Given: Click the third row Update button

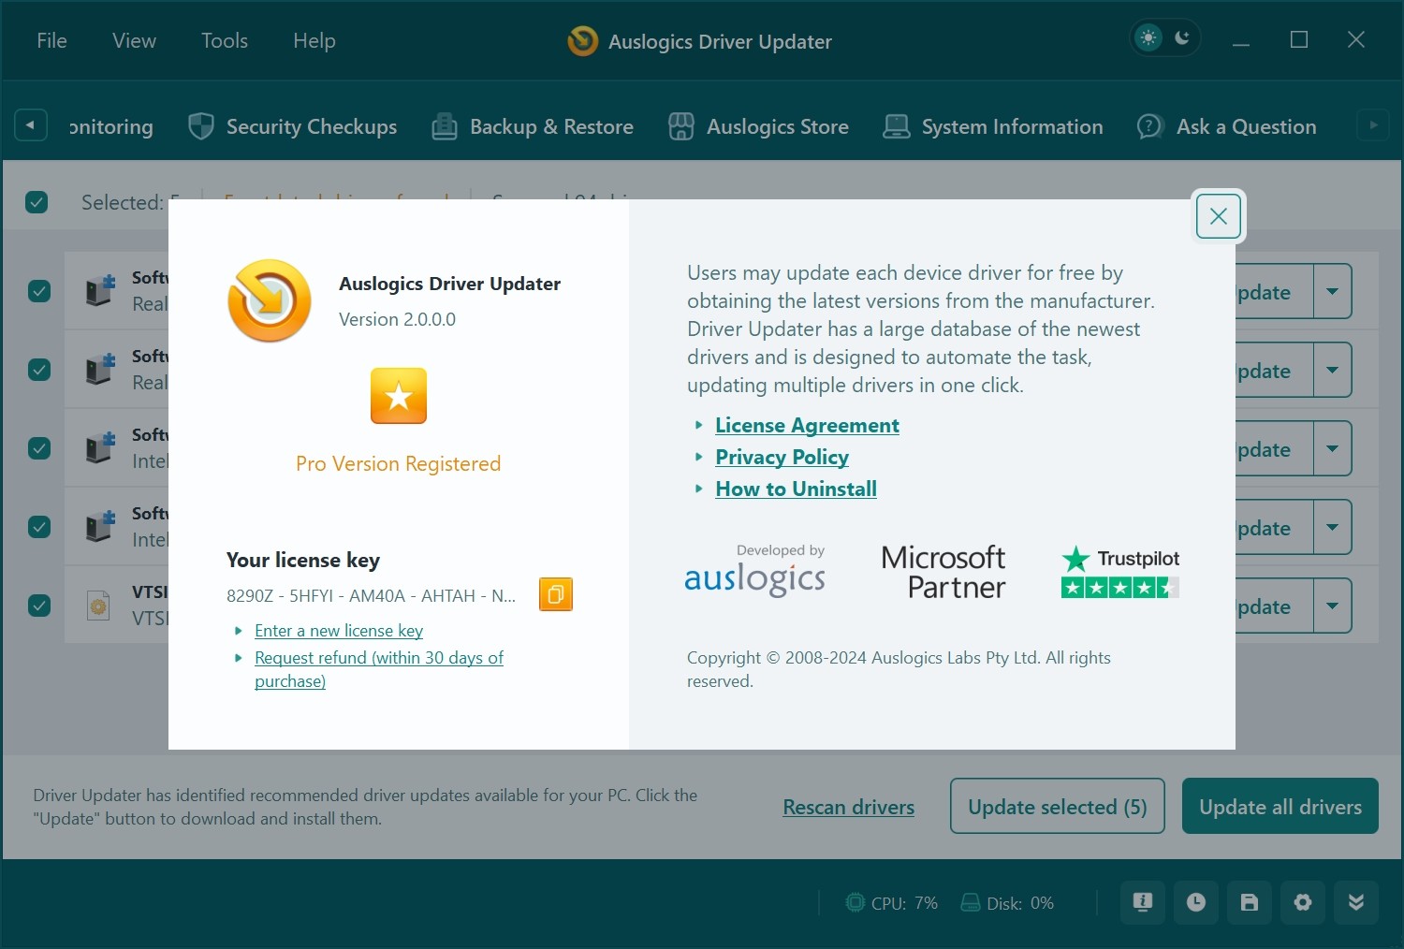Looking at the screenshot, I should pyautogui.click(x=1274, y=448).
